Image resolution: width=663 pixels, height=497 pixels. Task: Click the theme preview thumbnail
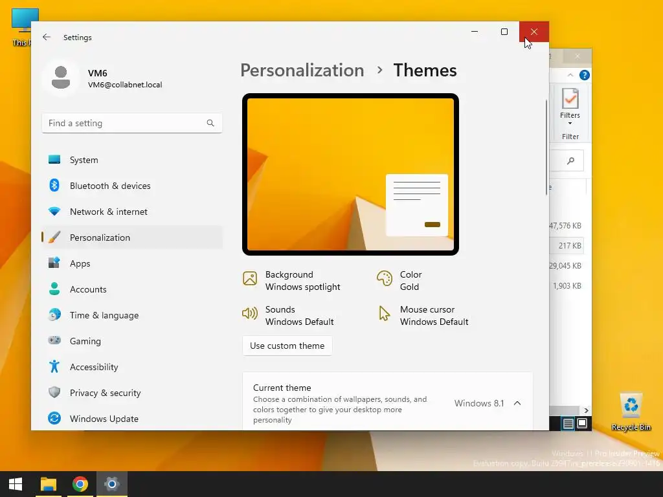(350, 175)
